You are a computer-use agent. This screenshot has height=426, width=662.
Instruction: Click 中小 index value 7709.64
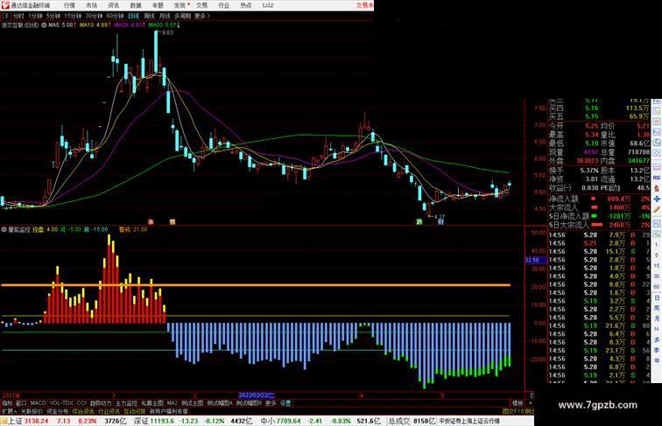288,421
